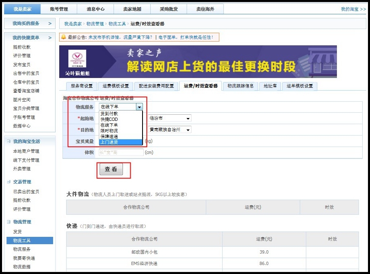
Task: Open announcement 电子面单，打单快就是任性！
Action: (186, 37)
